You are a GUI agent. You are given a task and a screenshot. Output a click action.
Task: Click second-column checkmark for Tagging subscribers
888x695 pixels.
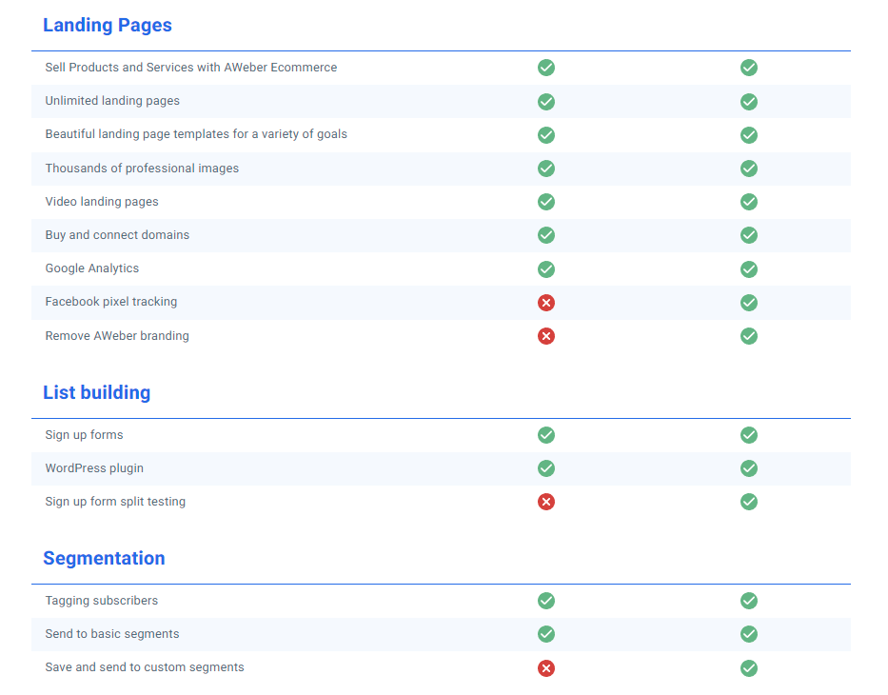tap(749, 601)
